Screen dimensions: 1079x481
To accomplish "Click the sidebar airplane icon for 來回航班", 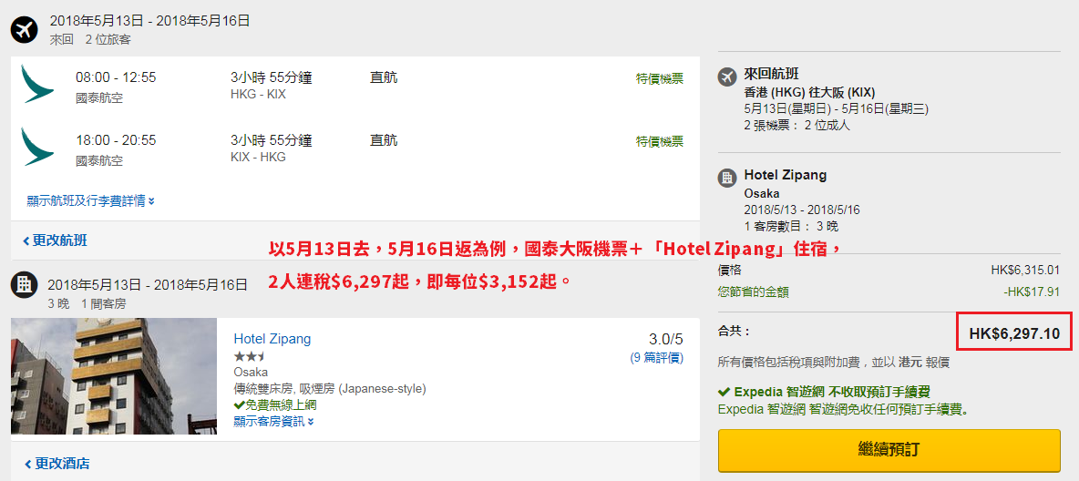I will point(726,77).
